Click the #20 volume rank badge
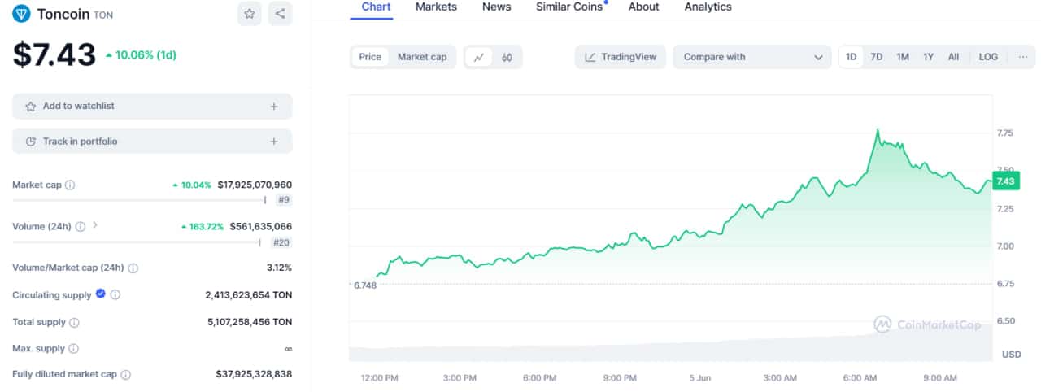1041x392 pixels. coord(281,242)
